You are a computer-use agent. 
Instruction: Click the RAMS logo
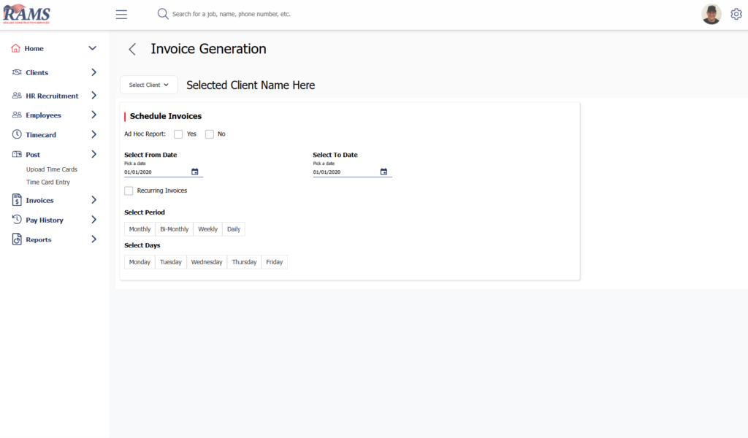[x=26, y=14]
